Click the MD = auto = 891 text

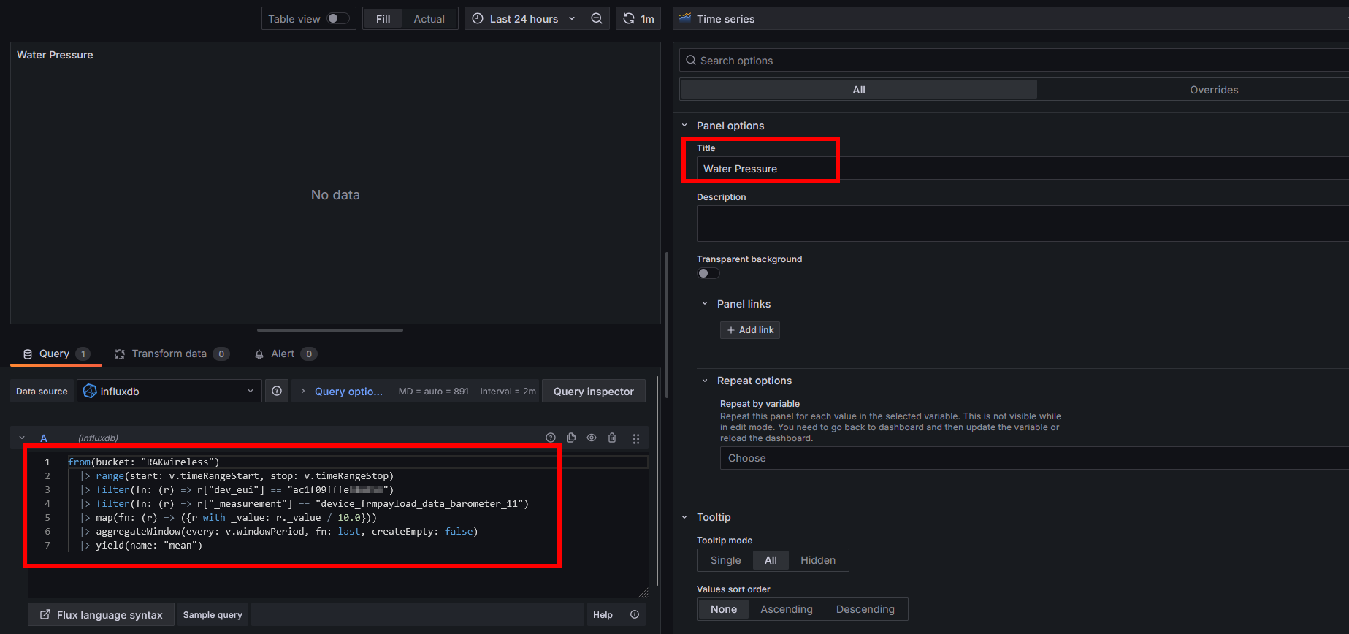coord(434,392)
